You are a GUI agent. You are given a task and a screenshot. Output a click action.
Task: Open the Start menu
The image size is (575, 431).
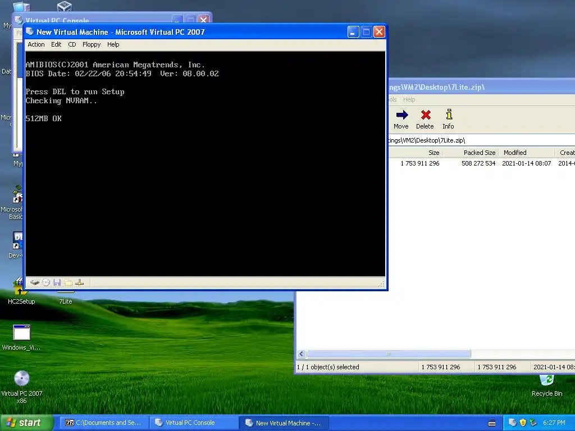[27, 423]
